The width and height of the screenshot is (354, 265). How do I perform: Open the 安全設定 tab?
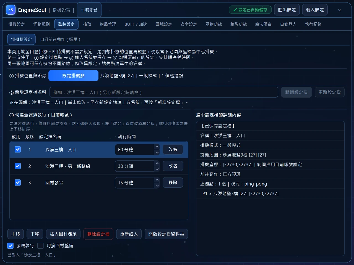point(189,24)
